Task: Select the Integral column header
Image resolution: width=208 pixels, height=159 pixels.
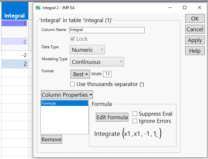Action: (14, 16)
